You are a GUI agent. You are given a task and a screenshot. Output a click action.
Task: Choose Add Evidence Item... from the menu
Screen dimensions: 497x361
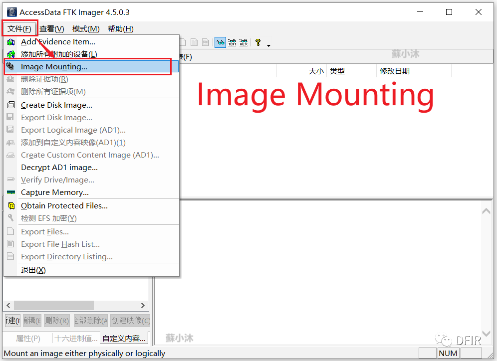92,42
